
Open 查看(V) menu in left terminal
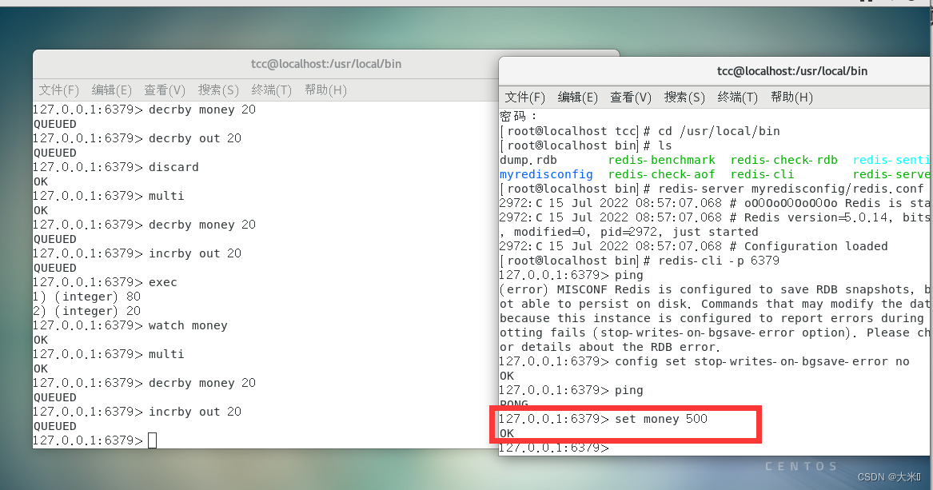pyautogui.click(x=165, y=90)
